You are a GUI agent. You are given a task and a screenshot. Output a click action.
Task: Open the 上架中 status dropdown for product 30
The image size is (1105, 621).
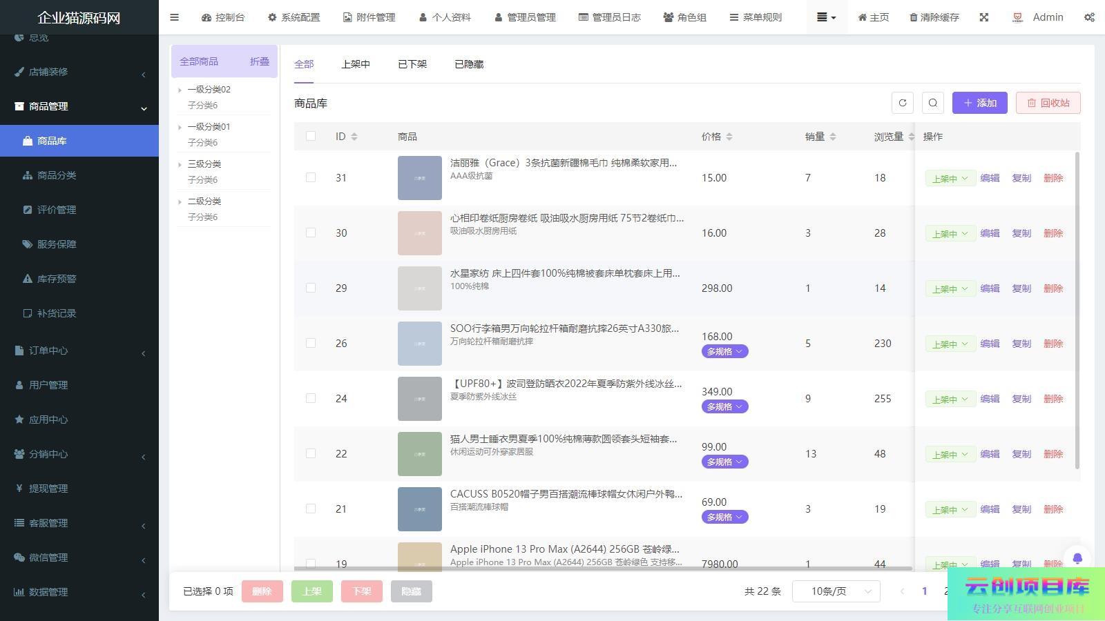click(950, 233)
